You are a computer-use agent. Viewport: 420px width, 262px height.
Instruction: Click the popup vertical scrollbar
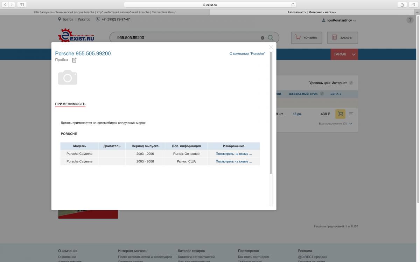(271, 112)
